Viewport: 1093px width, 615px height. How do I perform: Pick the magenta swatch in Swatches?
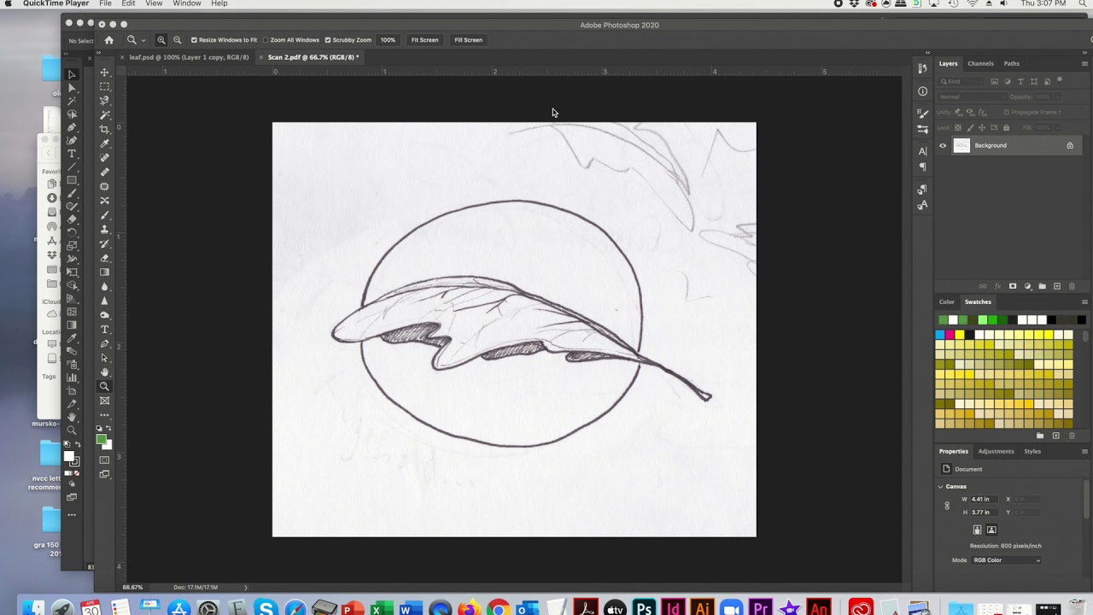click(x=950, y=335)
